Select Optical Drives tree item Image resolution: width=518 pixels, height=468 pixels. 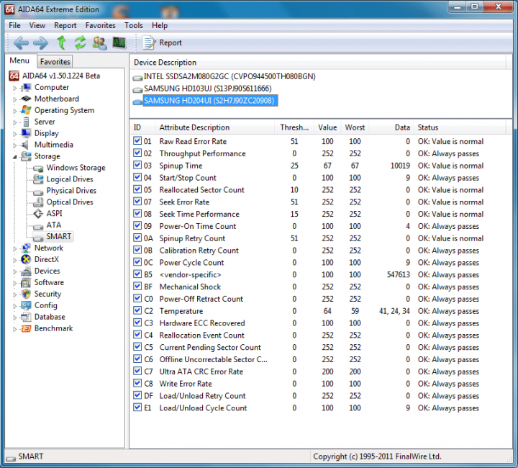click(x=70, y=202)
